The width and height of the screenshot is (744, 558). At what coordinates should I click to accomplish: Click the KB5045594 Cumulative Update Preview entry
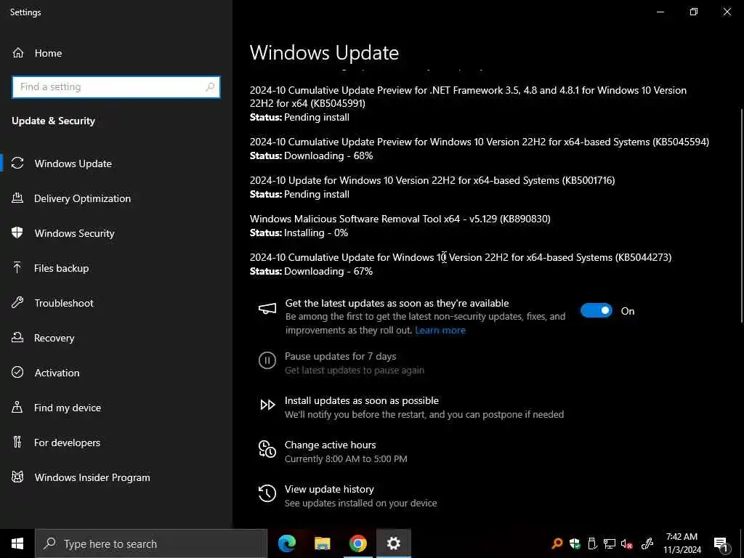(x=480, y=148)
